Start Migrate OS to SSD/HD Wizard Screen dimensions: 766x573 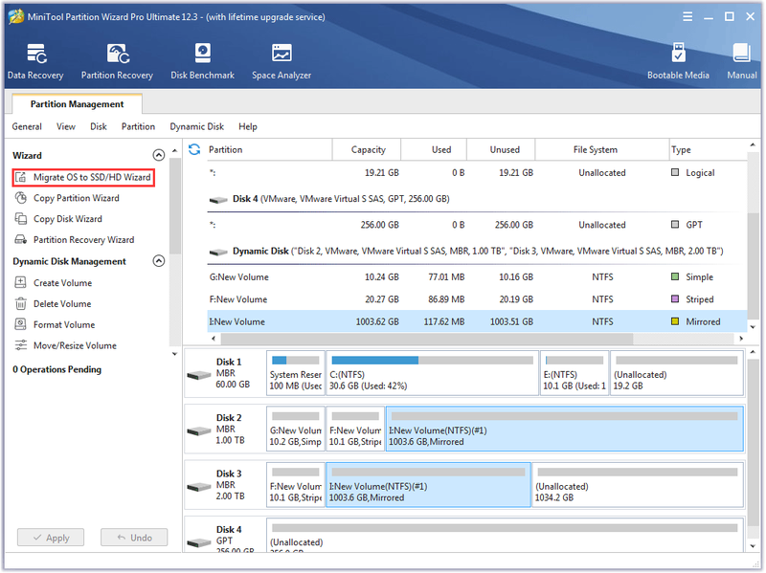[83, 177]
